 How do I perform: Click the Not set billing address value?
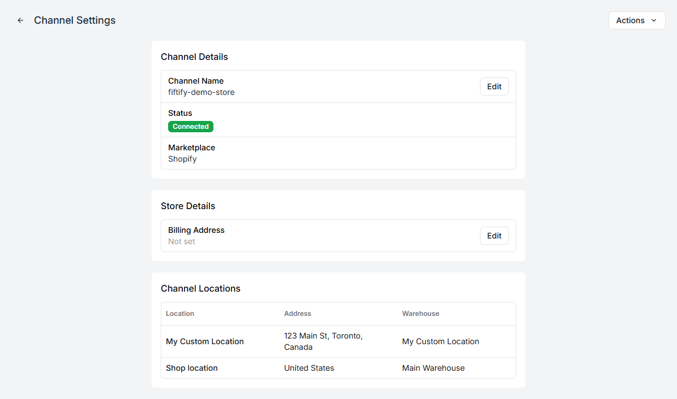[181, 242]
